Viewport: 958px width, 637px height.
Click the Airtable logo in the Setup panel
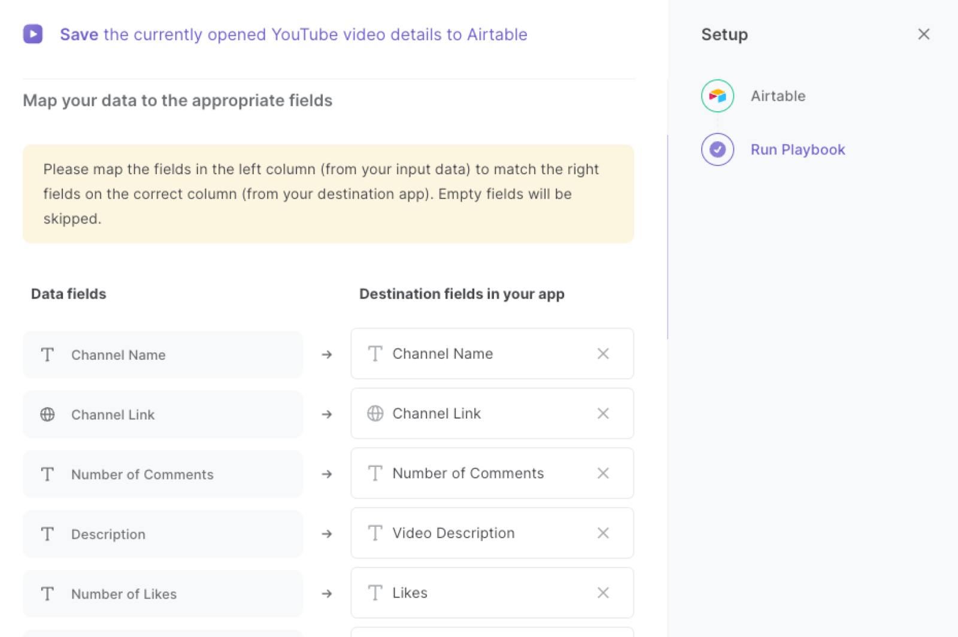coord(717,96)
